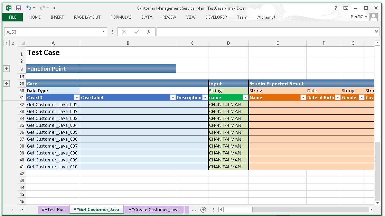Viewport: 385px width, 216px height.
Task: Switch to the ##Test Run sheet tab
Action: [x=53, y=209]
